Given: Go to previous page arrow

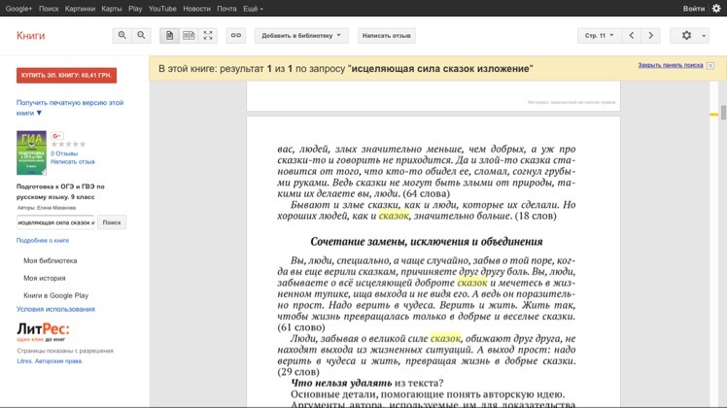Looking at the screenshot, I should tap(632, 36).
